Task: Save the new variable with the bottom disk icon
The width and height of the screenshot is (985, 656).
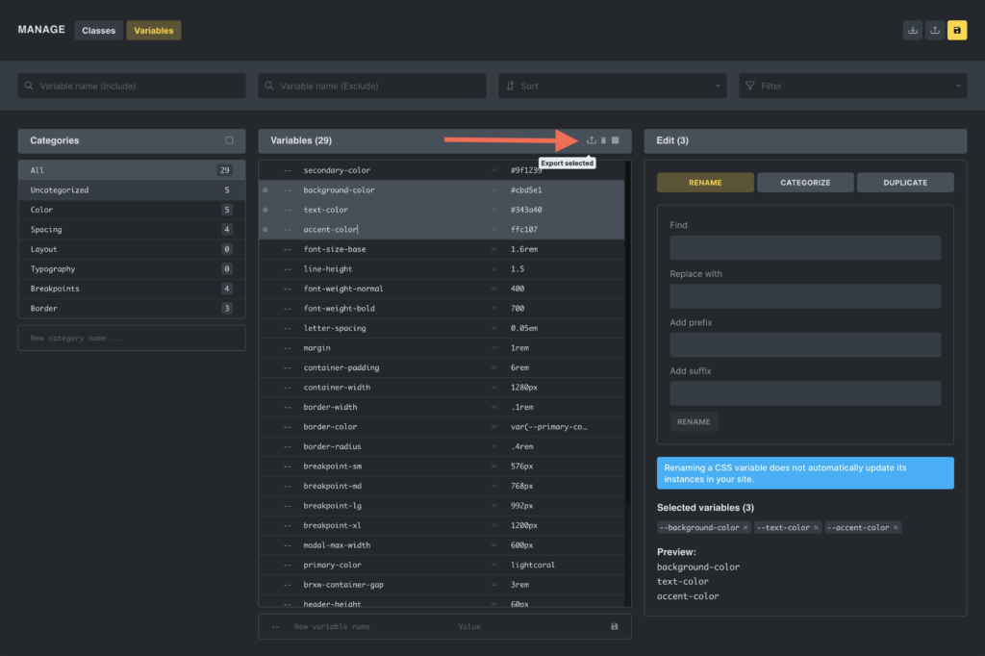Action: tap(615, 626)
